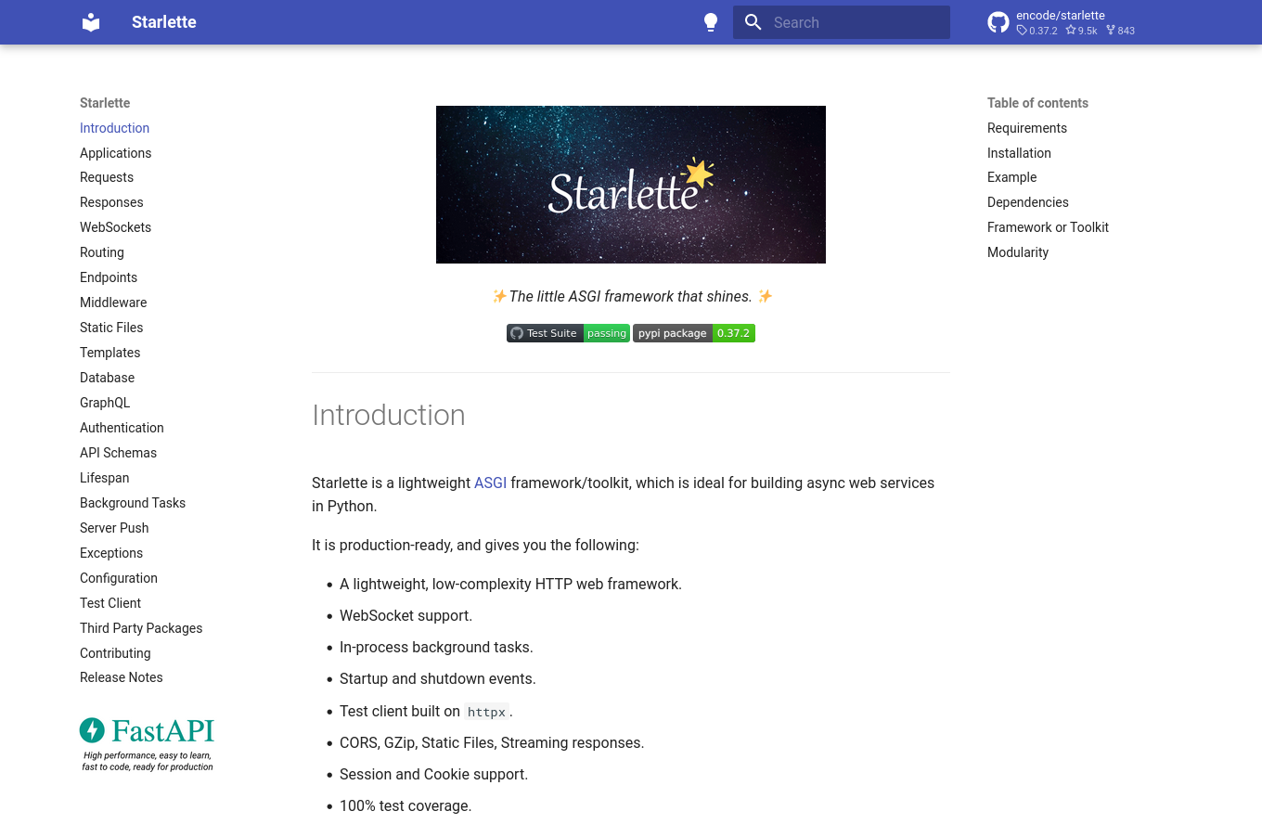The height and width of the screenshot is (824, 1262).
Task: Click the Starlette banner image
Action: point(631,185)
